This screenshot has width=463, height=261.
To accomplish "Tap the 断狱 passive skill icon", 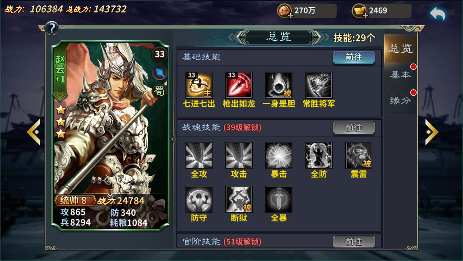I will 239,199.
